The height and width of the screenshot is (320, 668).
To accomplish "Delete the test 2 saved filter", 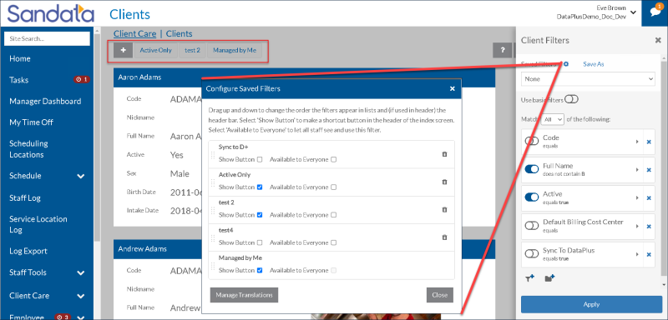I will pyautogui.click(x=444, y=209).
